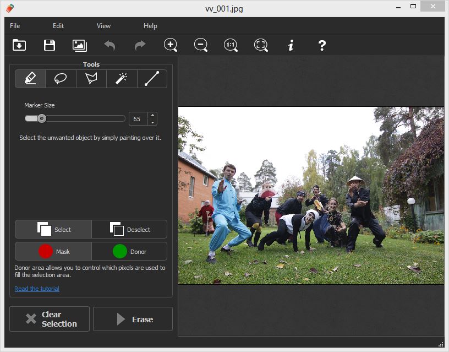The height and width of the screenshot is (352, 449).
Task: Click the Load Image toolbar icon
Action: 19,45
